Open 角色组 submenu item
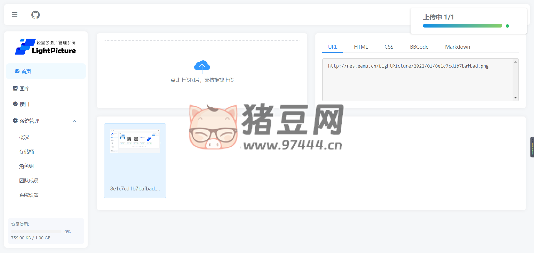 [27, 166]
